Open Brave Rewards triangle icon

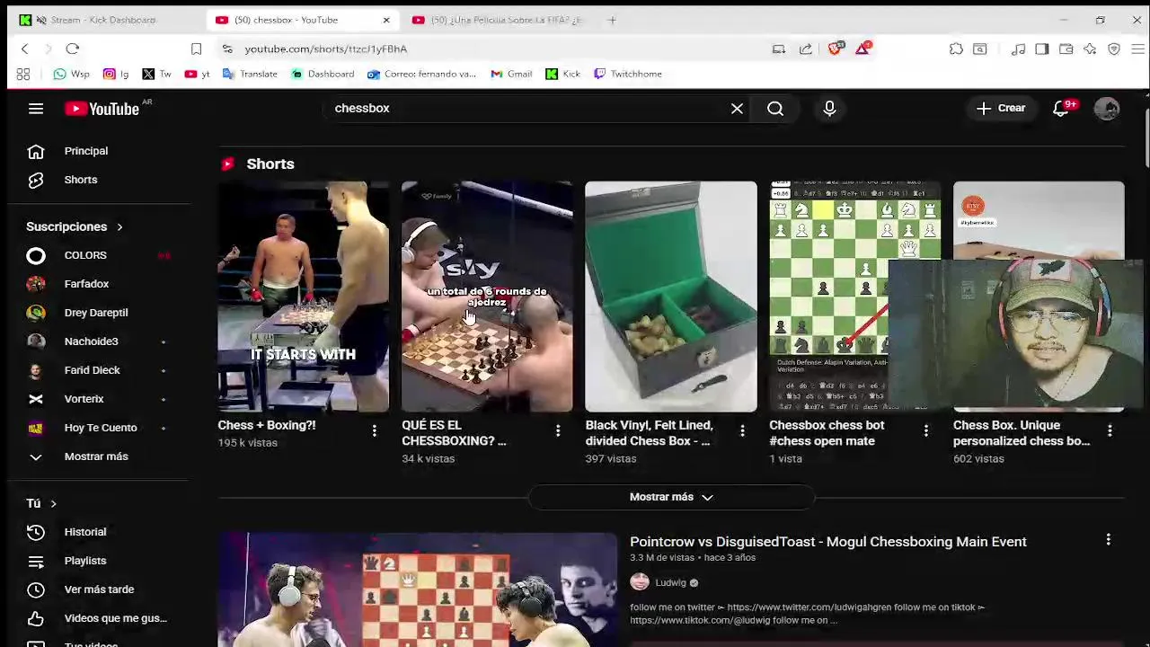point(862,49)
